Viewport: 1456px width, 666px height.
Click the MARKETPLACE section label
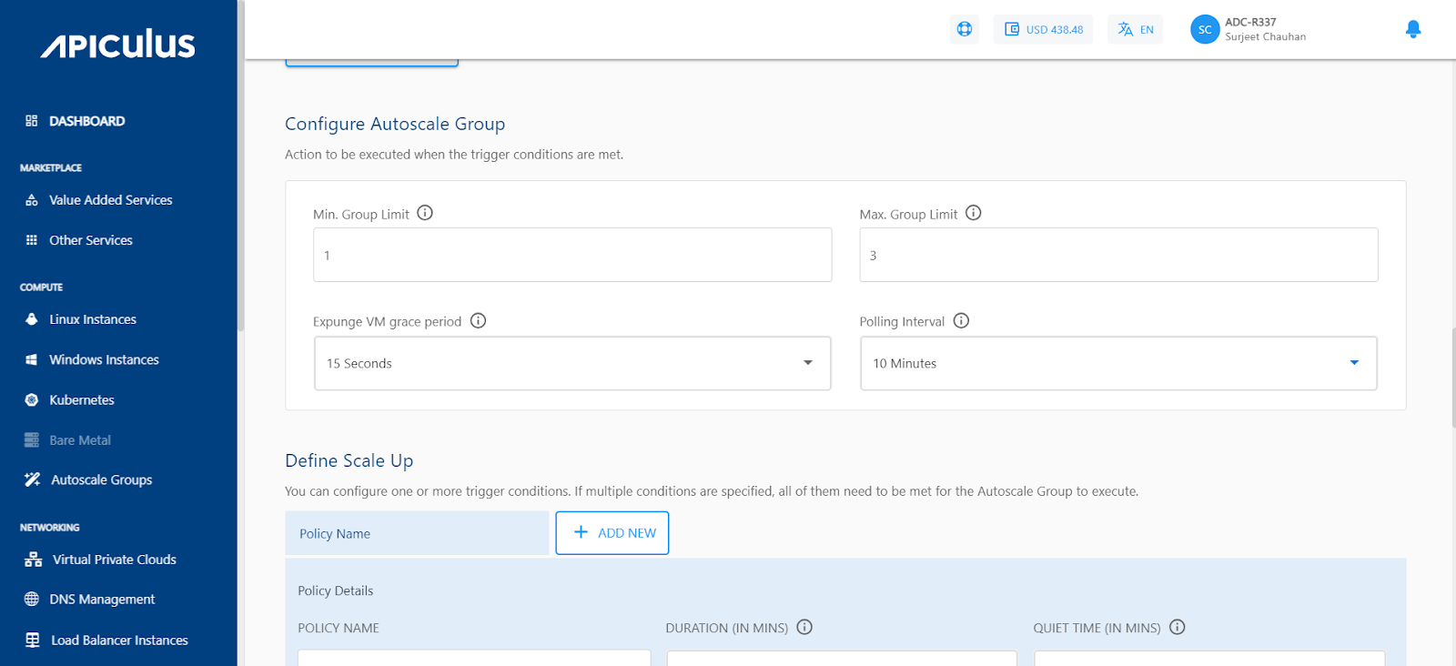[51, 167]
